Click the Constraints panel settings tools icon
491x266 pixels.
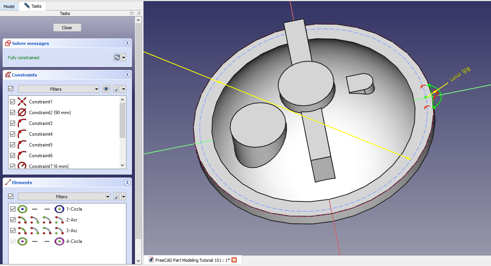[x=116, y=89]
